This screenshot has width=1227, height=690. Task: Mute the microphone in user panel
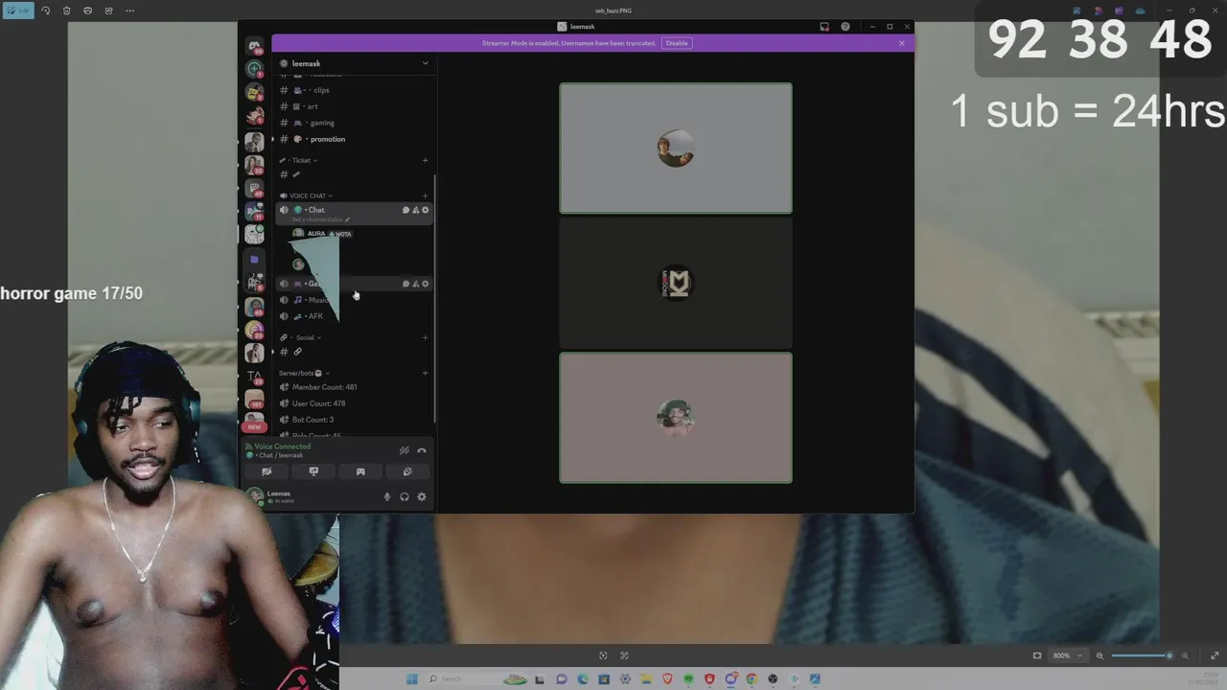point(387,496)
